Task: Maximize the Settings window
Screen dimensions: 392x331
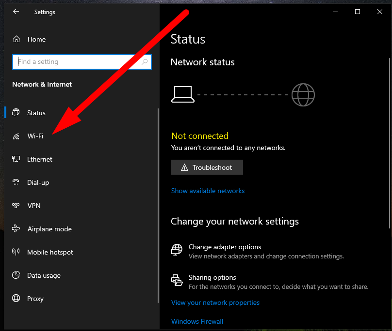Action: [x=358, y=12]
